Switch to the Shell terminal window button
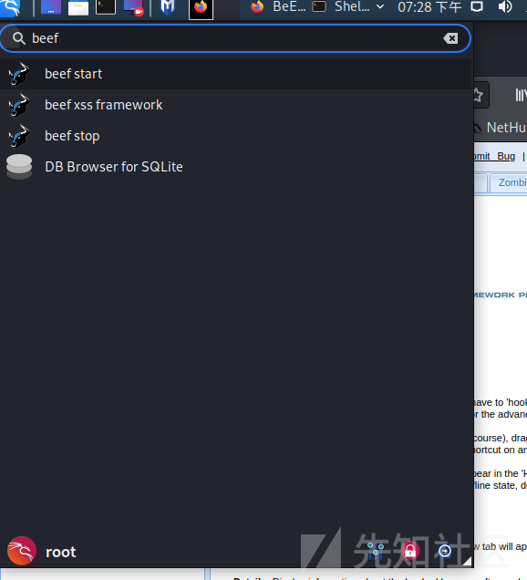Screen dimensions: 527x580 [x=341, y=7]
